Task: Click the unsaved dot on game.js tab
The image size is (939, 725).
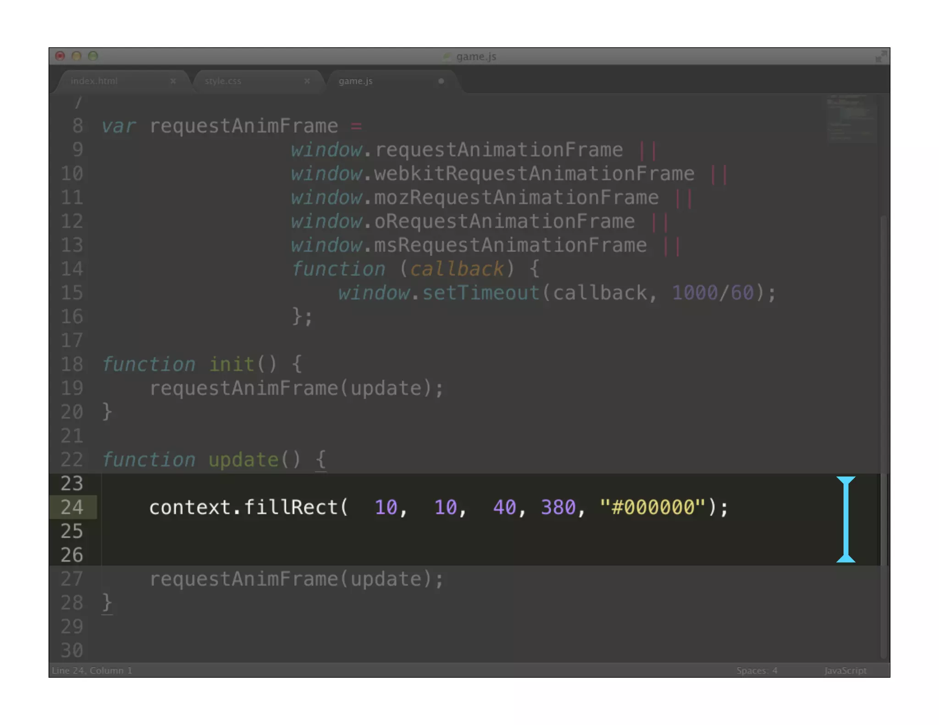Action: [x=441, y=81]
